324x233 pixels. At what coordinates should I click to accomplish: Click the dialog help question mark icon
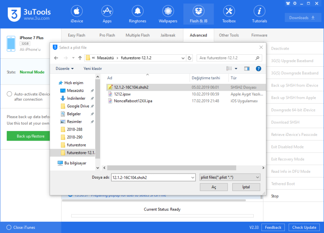coord(258,69)
